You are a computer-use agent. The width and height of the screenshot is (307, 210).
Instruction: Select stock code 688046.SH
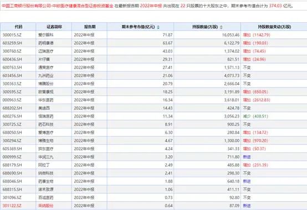click(x=12, y=181)
